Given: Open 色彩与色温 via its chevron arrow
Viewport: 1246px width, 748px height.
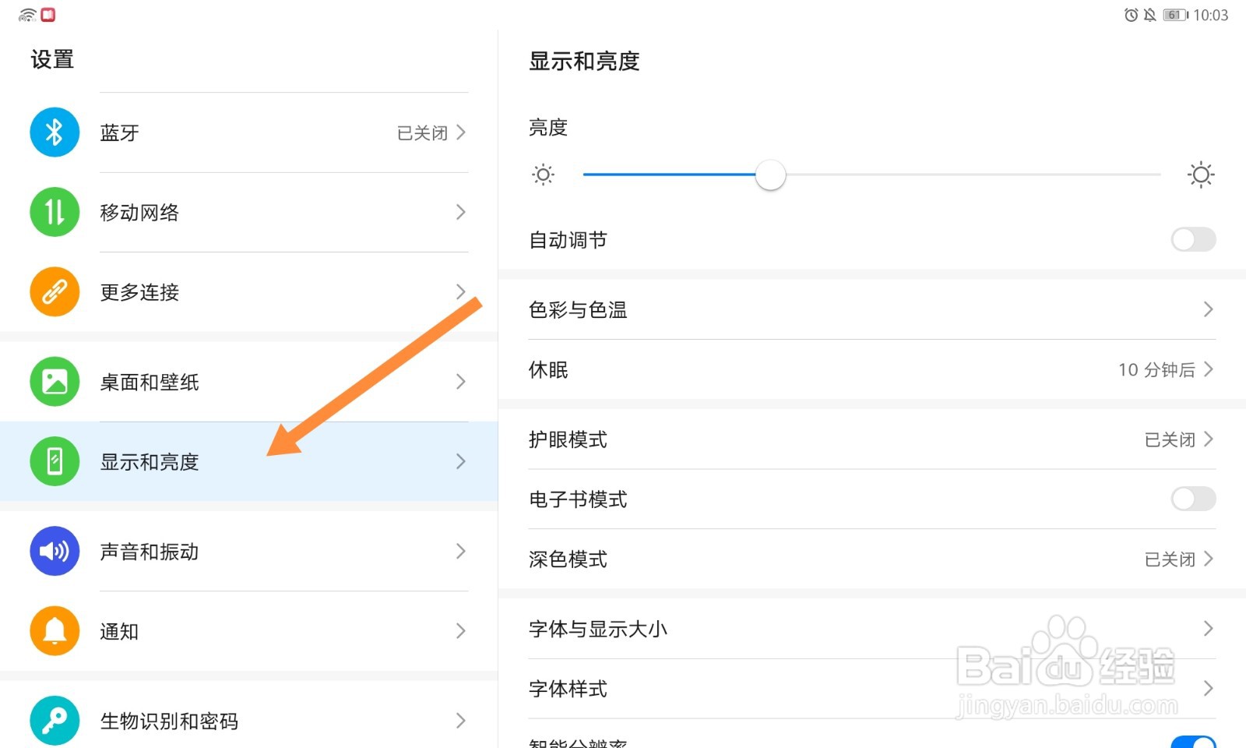Looking at the screenshot, I should tap(1208, 309).
